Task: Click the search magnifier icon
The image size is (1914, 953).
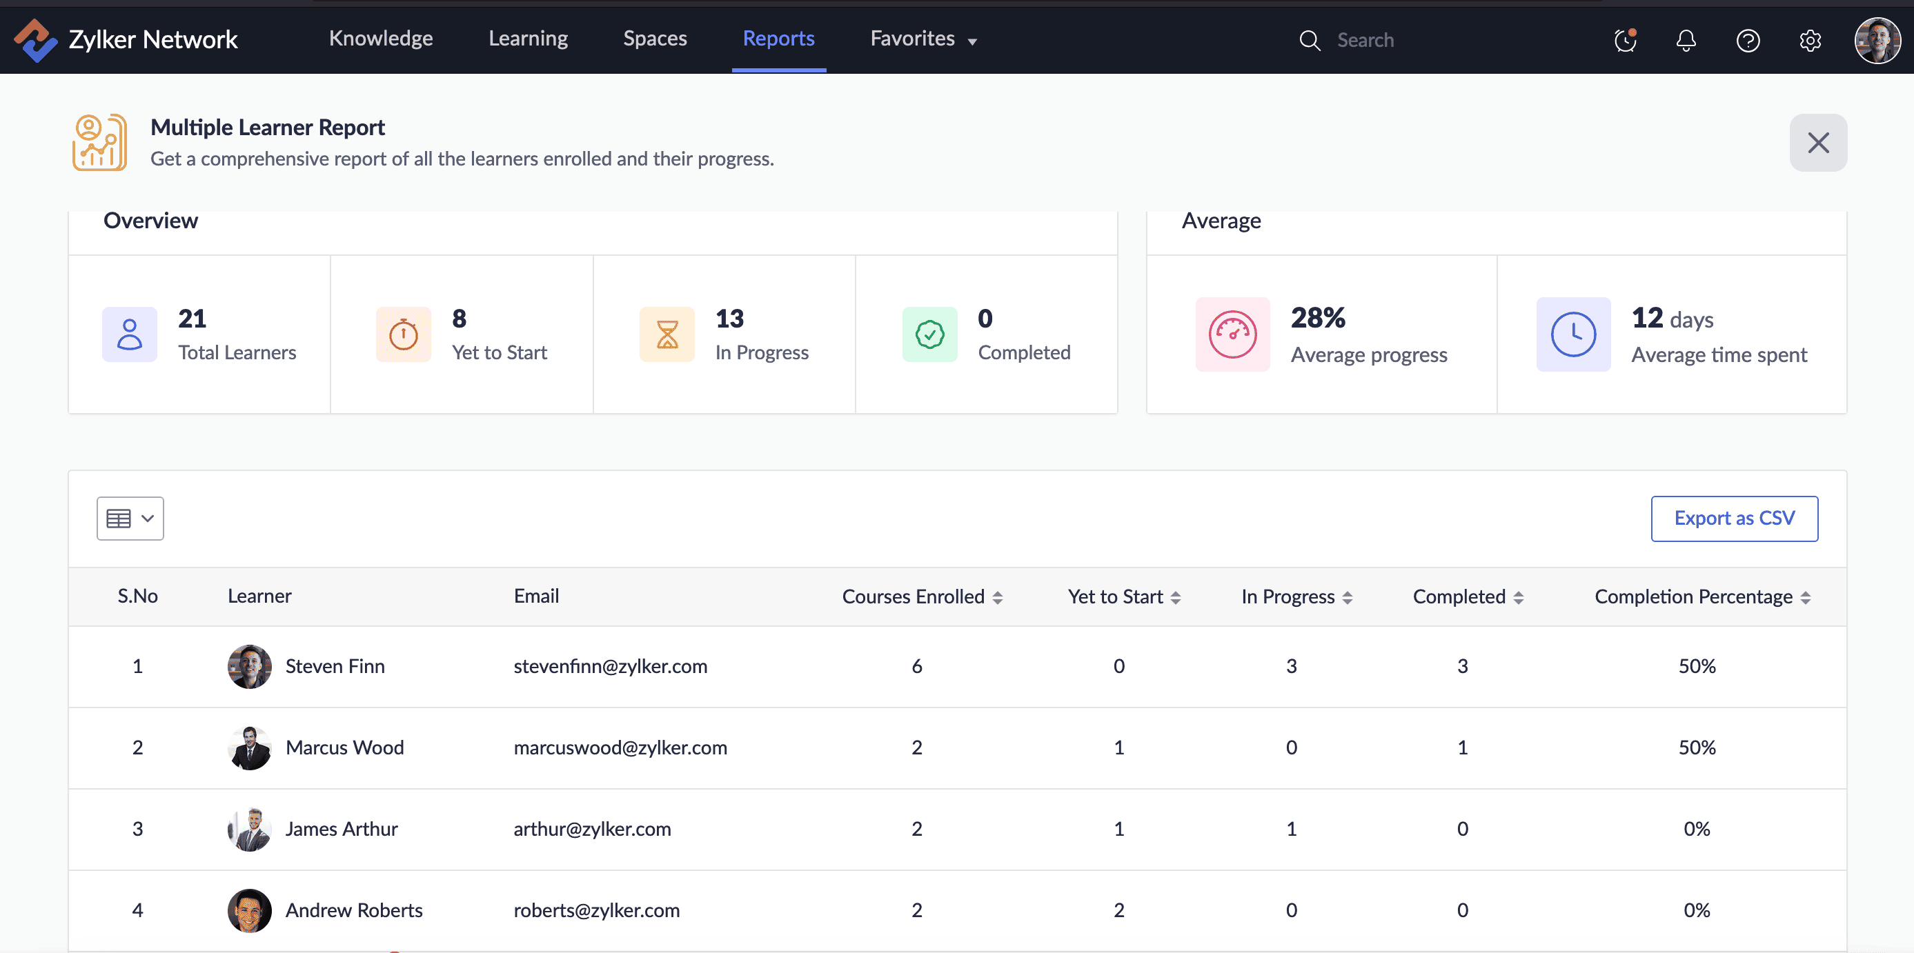Action: 1309,40
